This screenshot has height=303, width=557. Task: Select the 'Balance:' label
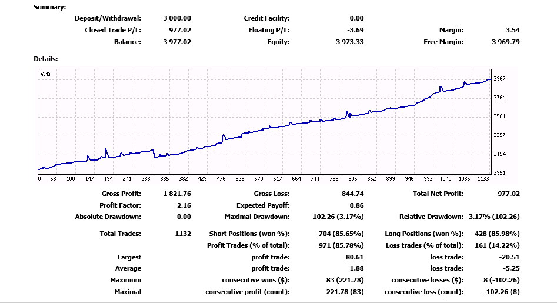[128, 42]
